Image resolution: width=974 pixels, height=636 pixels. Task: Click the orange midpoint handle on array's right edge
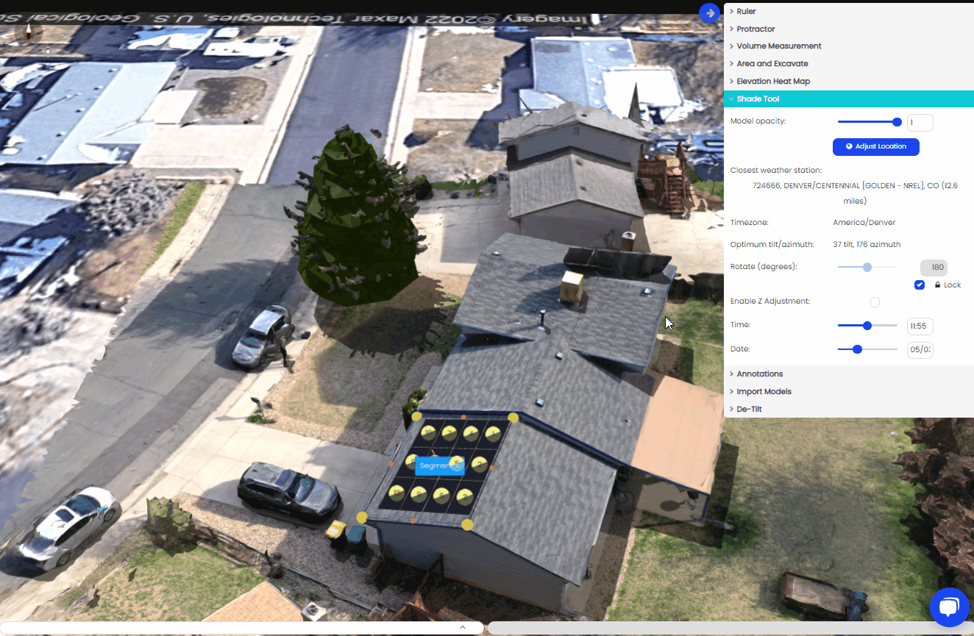492,468
